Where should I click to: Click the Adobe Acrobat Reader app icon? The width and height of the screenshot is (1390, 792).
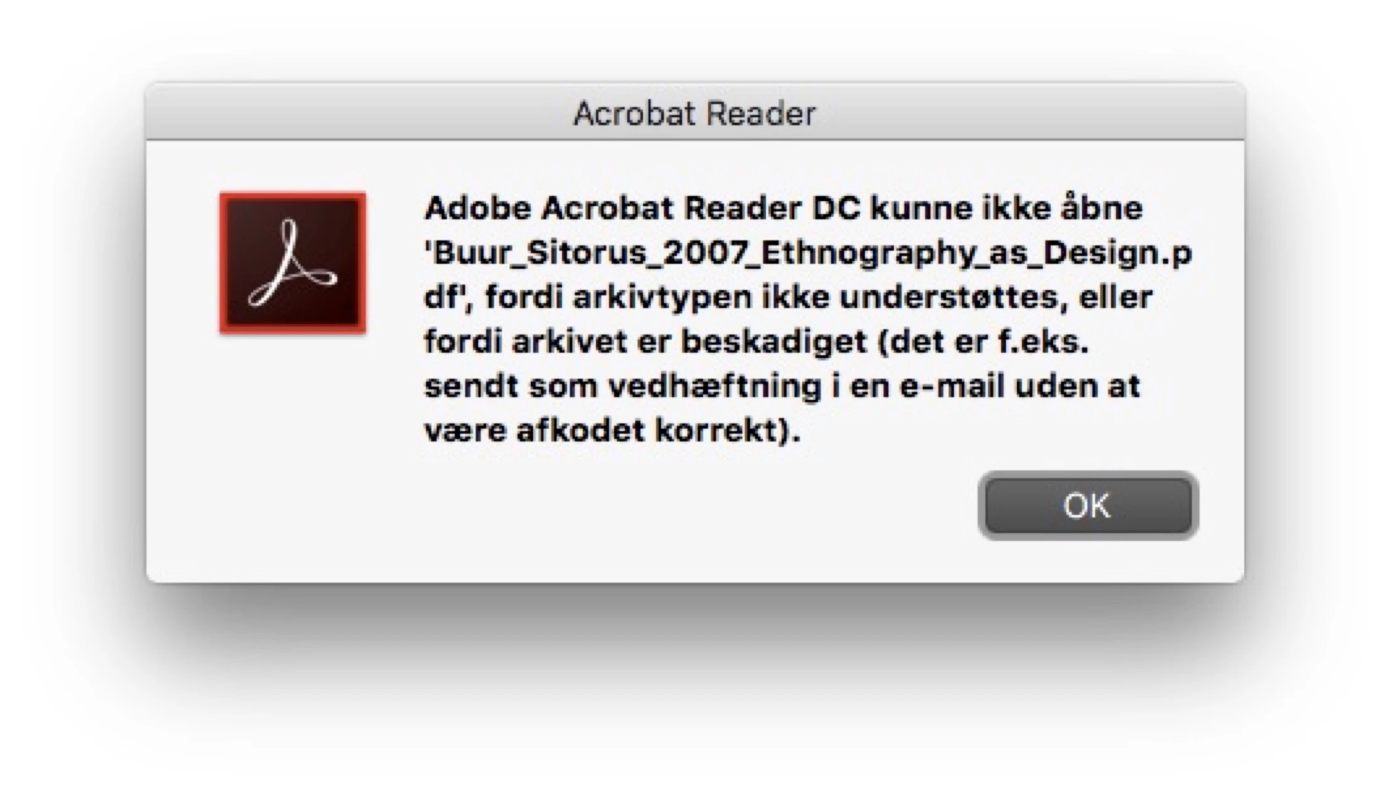point(292,263)
